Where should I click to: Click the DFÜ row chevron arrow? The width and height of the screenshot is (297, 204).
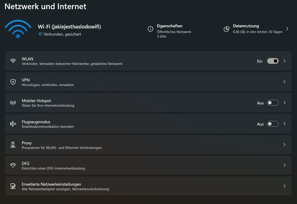tap(284, 165)
